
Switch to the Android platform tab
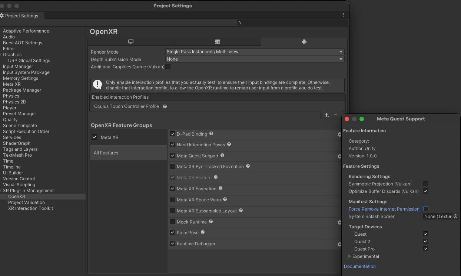point(304,42)
